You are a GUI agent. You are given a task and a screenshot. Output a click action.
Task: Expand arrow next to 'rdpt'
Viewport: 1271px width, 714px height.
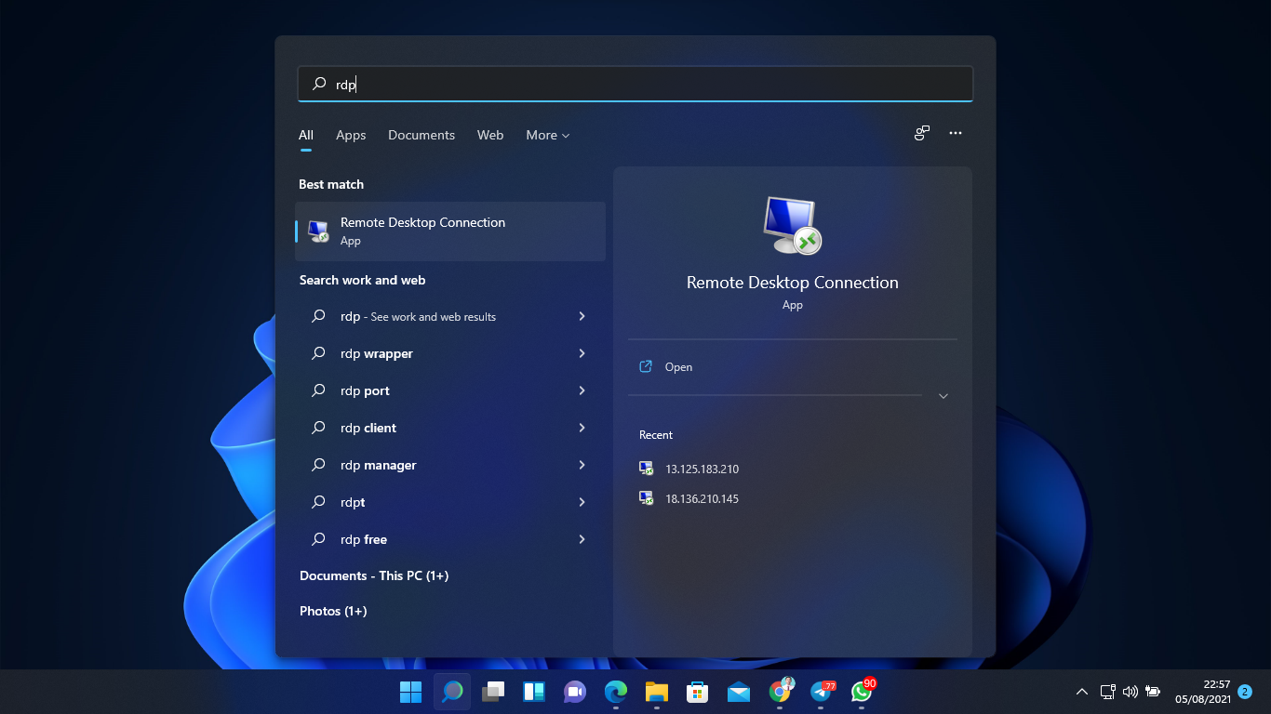(x=582, y=502)
